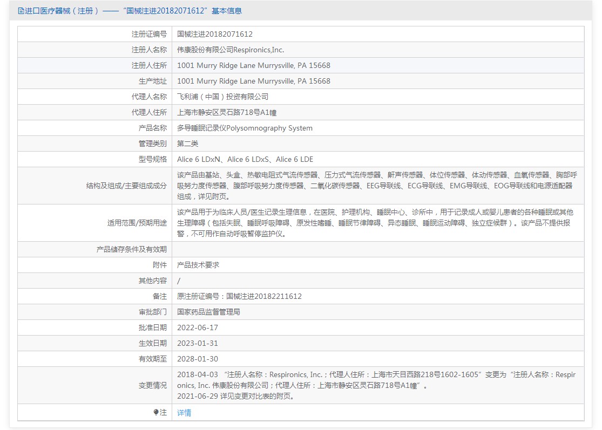Click approval department 国家药品监督管理局
The height and width of the screenshot is (430, 602).
point(208,312)
